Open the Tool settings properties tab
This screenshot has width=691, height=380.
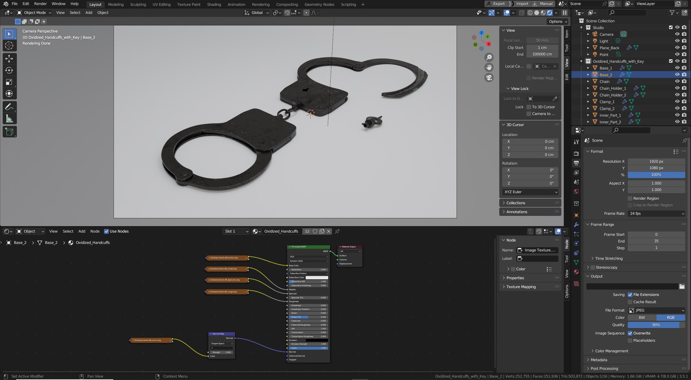576,142
